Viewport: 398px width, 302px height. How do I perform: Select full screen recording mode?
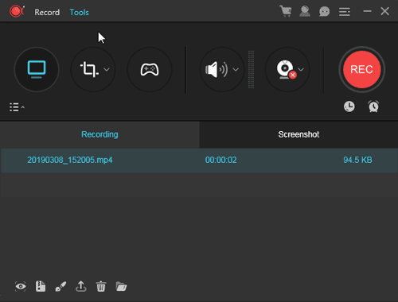point(37,70)
